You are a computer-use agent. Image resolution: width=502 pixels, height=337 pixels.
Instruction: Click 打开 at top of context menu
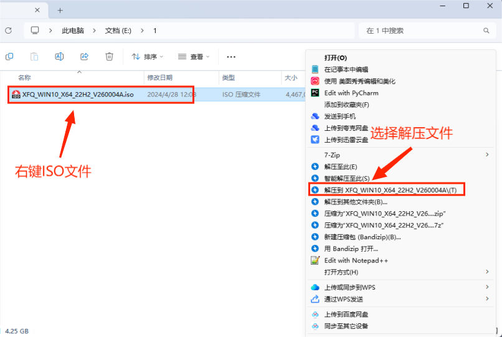coord(336,57)
